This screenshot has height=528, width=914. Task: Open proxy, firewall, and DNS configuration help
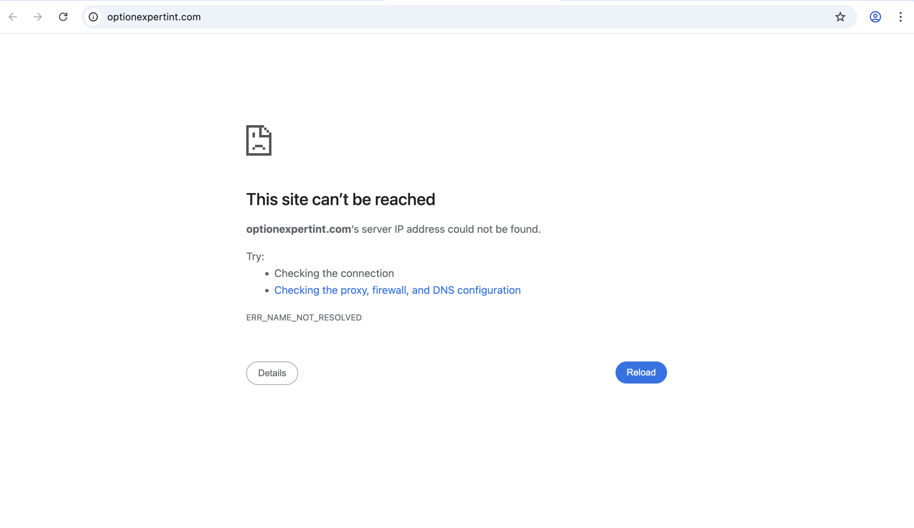click(397, 290)
